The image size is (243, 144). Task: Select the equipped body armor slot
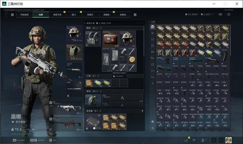(x=74, y=52)
